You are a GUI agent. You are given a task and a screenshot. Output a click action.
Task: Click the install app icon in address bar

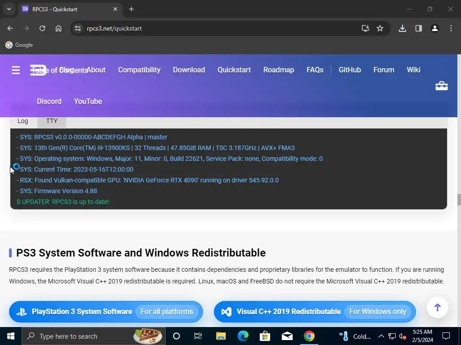[365, 28]
